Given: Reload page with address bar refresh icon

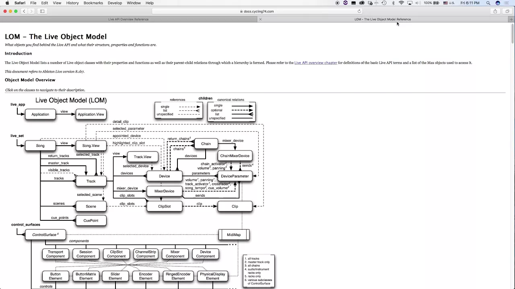Looking at the screenshot, I should point(359,11).
